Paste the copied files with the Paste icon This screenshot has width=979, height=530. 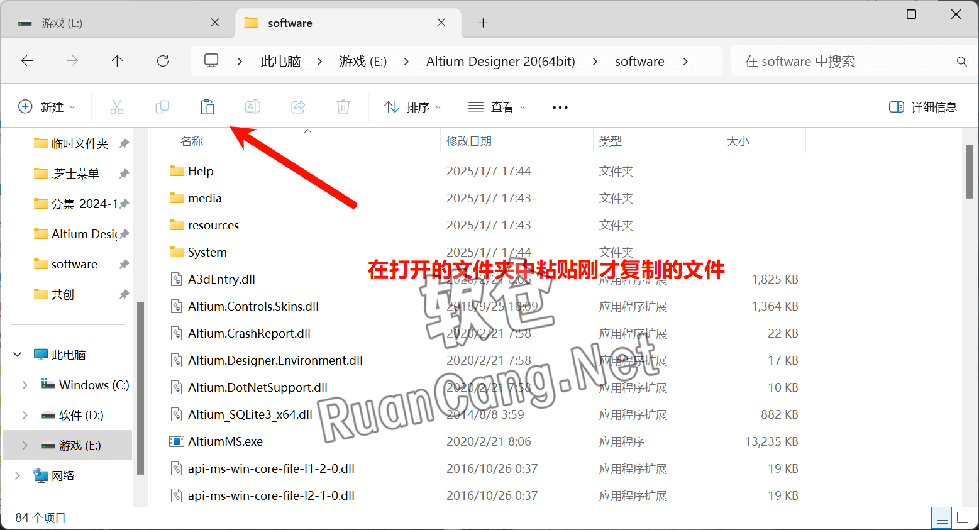point(207,107)
